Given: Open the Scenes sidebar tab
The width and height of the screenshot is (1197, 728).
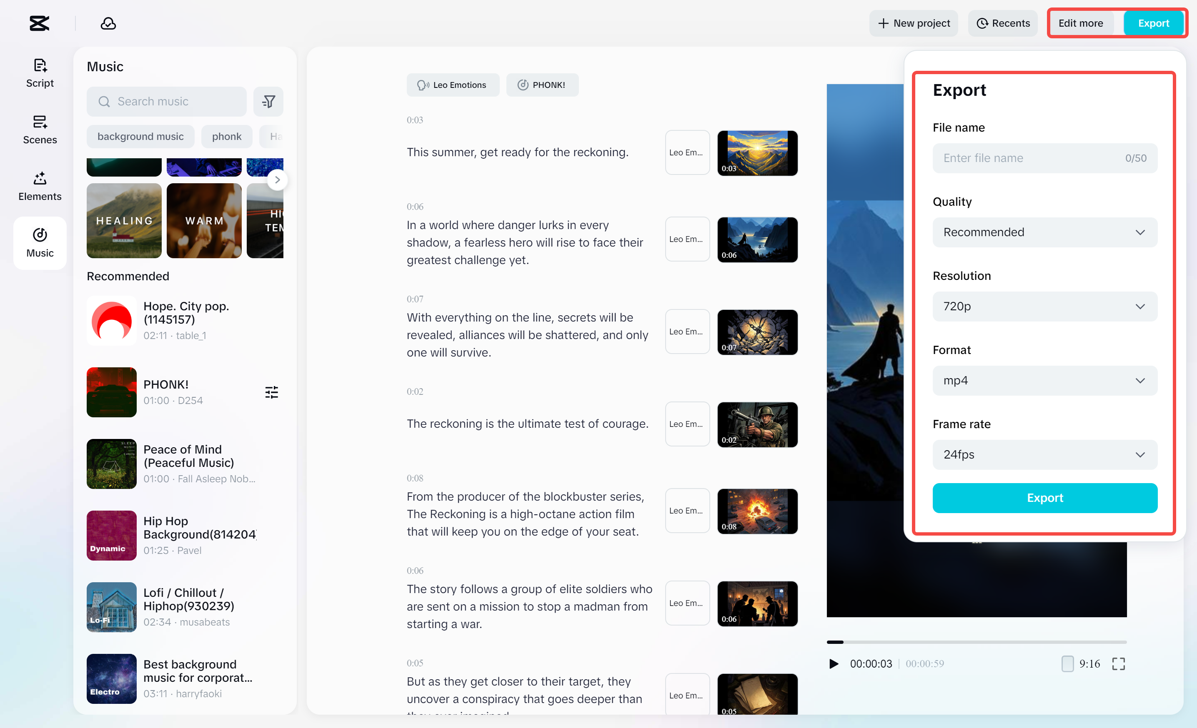Looking at the screenshot, I should (40, 130).
